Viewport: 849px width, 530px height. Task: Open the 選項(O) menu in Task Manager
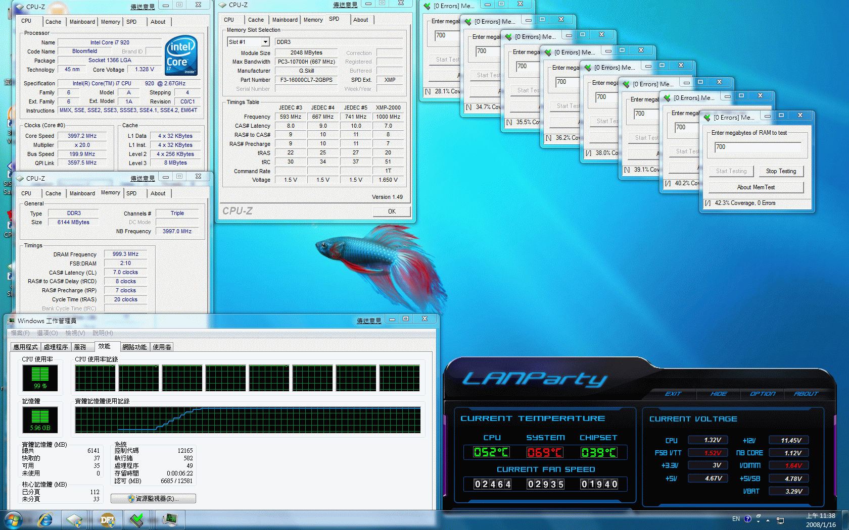[48, 333]
